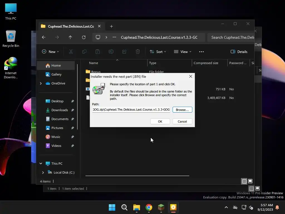Open the See more options menu

pos(202,52)
